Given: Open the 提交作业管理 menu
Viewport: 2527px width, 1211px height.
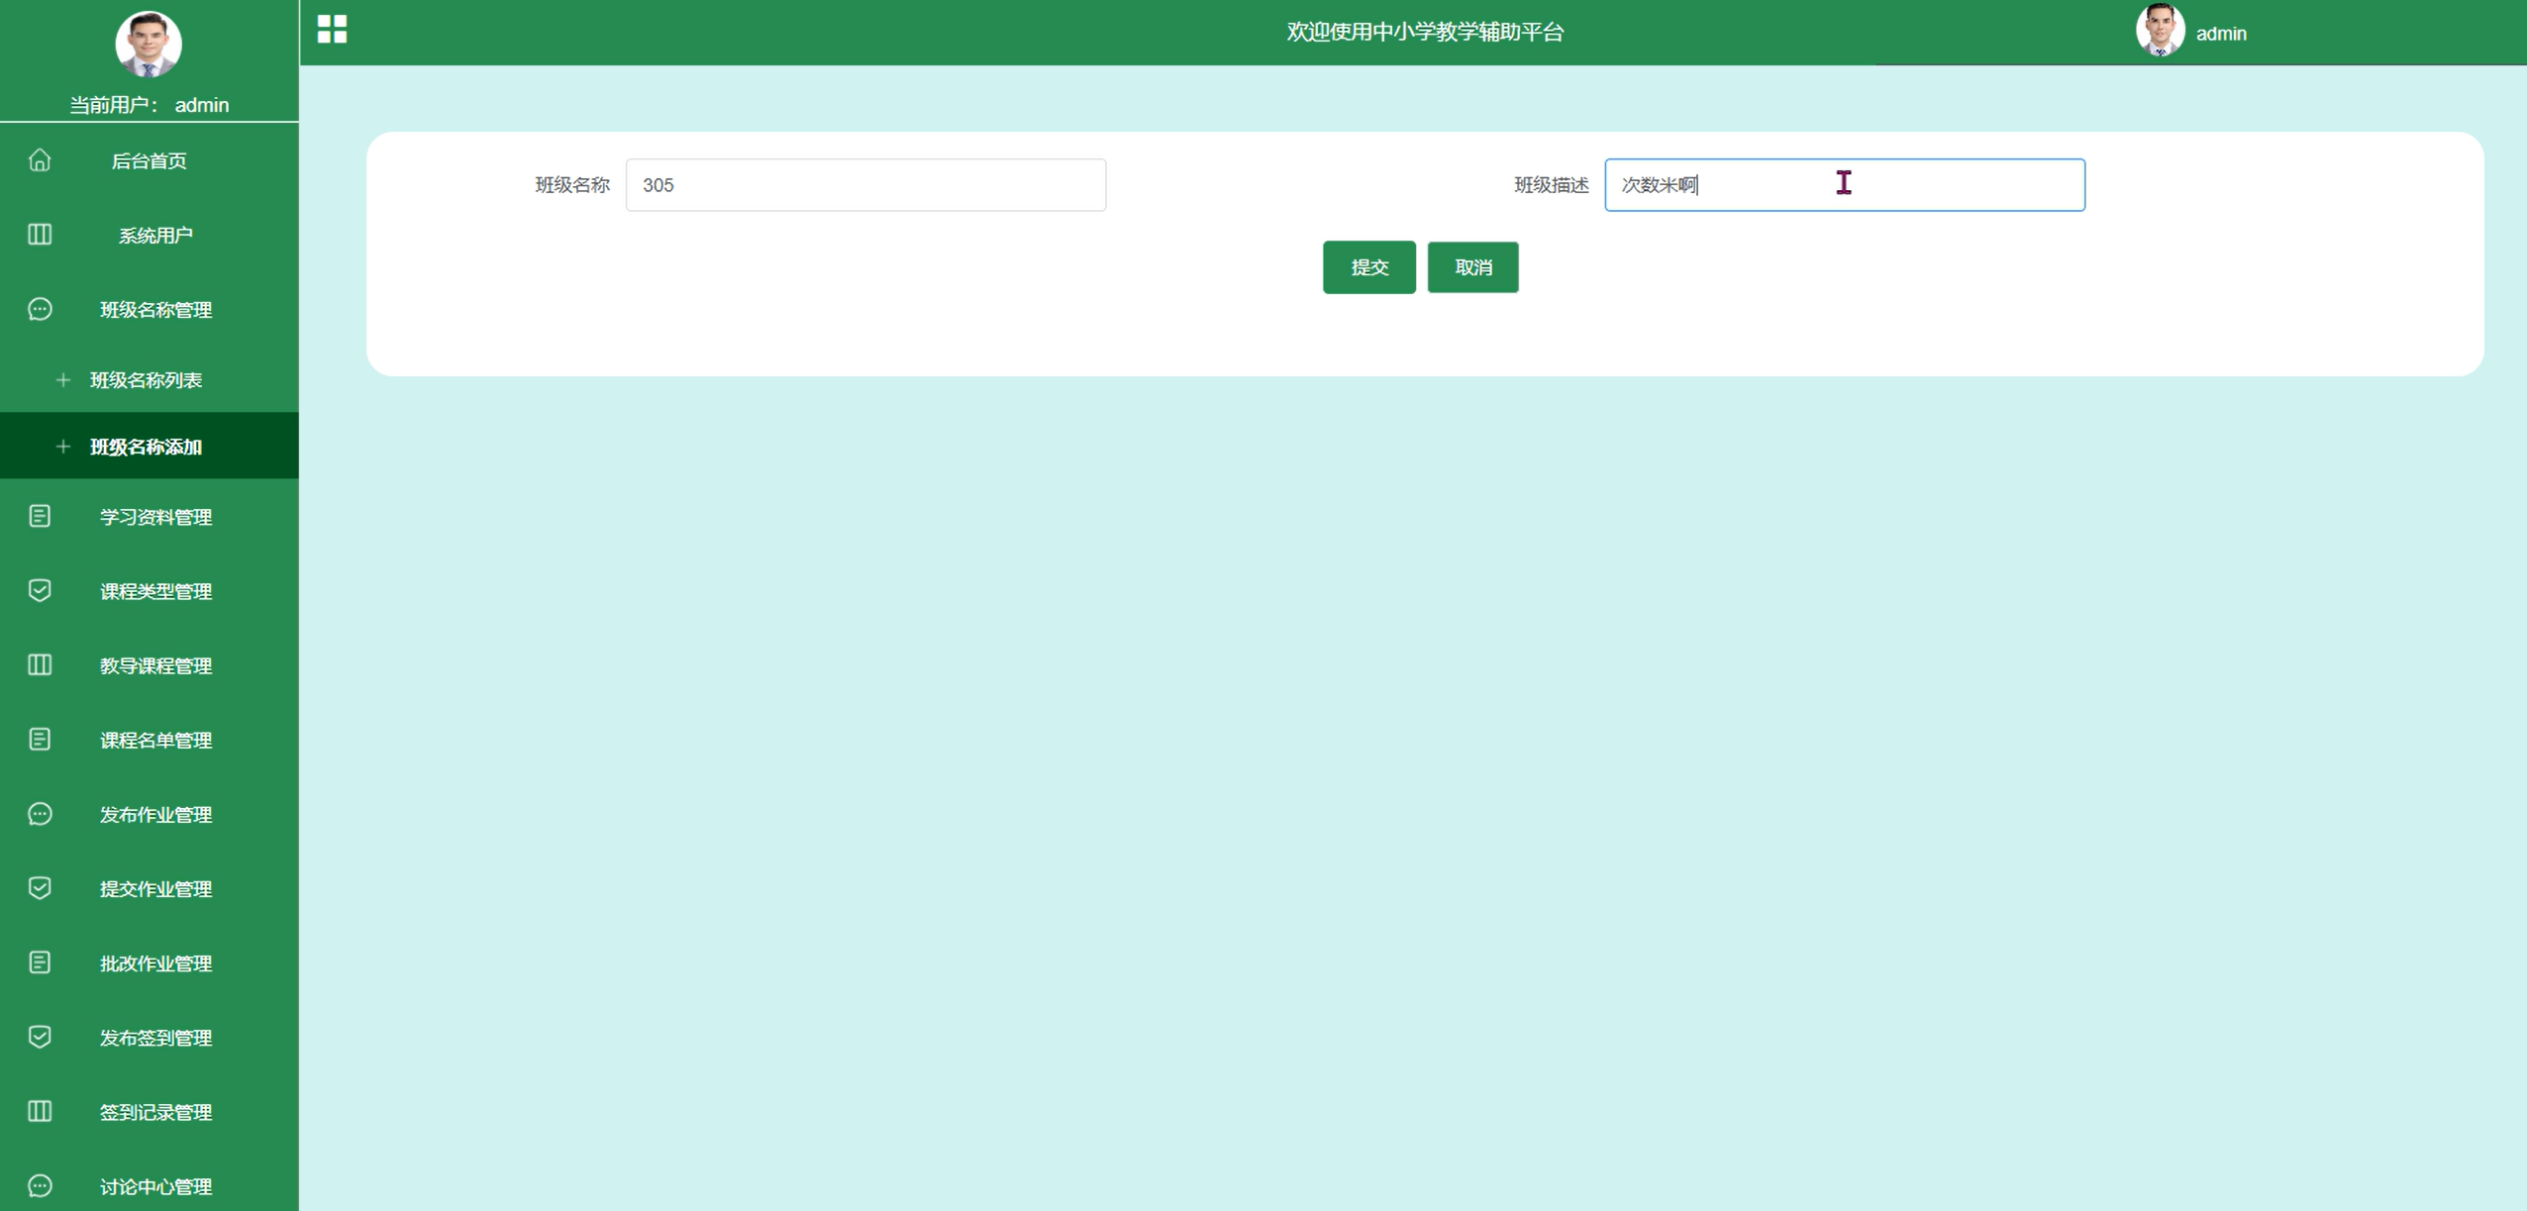Looking at the screenshot, I should coord(155,889).
